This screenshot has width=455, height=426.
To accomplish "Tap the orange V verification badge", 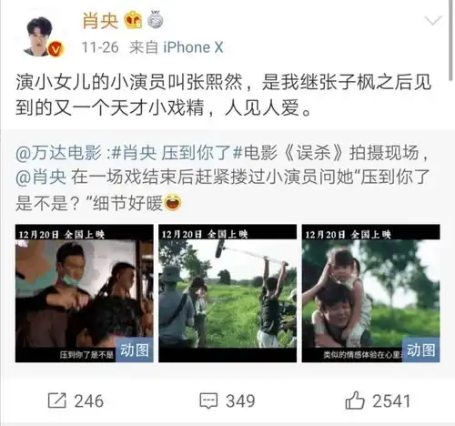I will pyautogui.click(x=56, y=49).
